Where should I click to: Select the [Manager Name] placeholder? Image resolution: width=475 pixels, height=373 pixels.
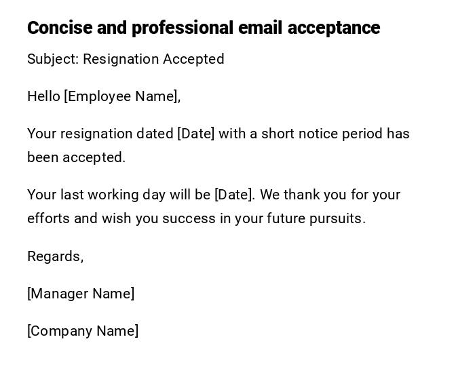(x=81, y=294)
